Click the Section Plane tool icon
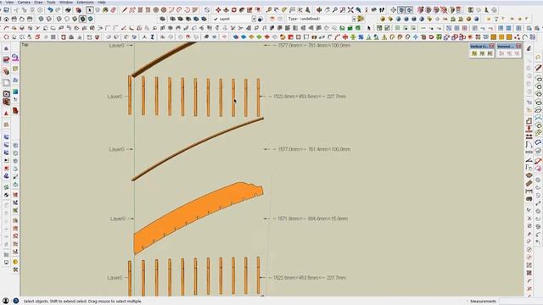 pyautogui.click(x=393, y=10)
